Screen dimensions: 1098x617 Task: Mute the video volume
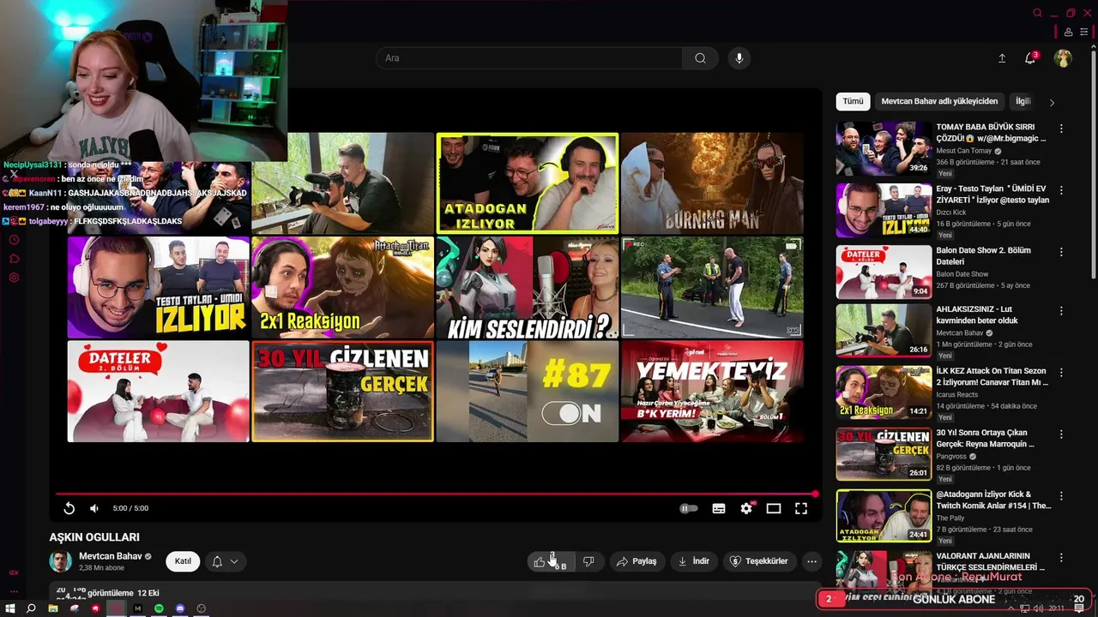(x=94, y=508)
